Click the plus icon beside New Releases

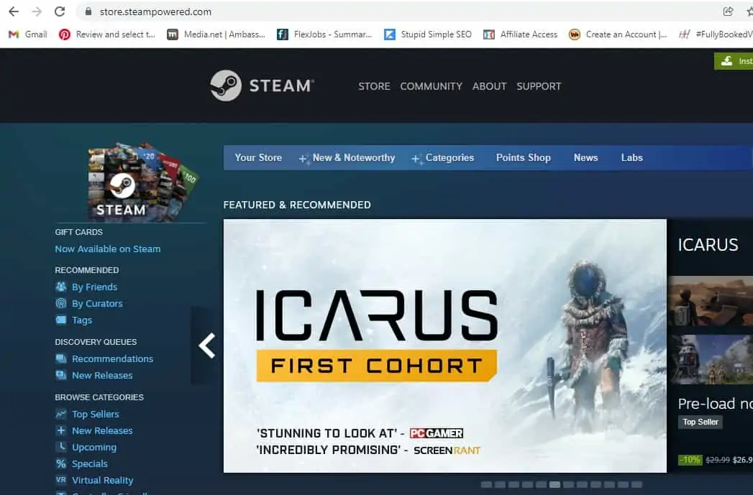61,430
